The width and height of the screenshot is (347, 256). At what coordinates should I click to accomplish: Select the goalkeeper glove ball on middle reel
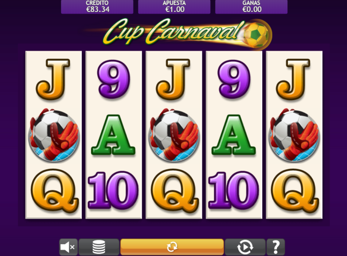click(174, 135)
